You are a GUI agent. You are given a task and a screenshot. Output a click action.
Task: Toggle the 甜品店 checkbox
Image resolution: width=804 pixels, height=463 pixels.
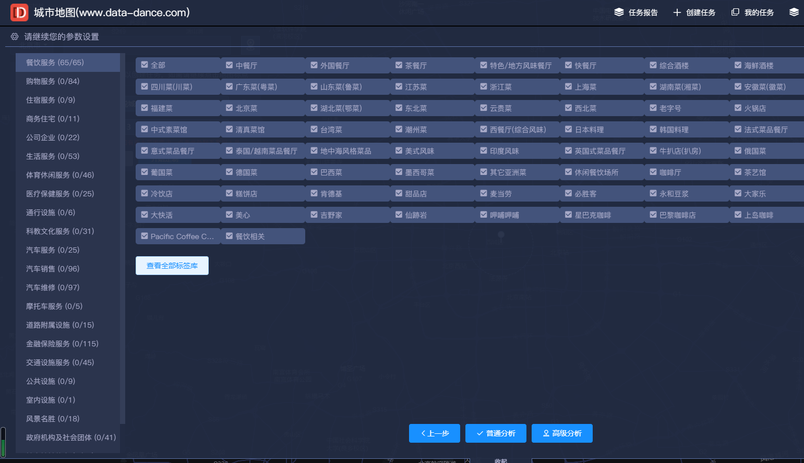pyautogui.click(x=399, y=193)
